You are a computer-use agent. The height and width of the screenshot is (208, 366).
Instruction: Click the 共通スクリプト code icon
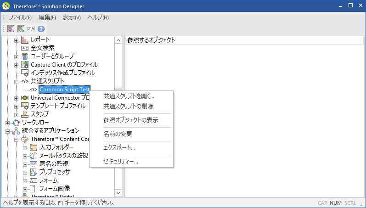[x=25, y=81]
